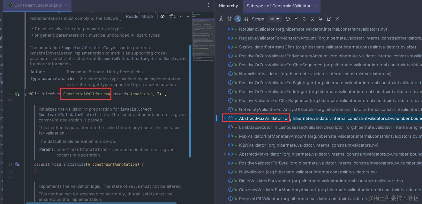Click LambdaExecutor class icon

(x=230, y=127)
